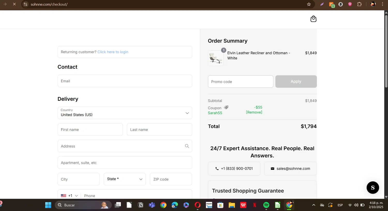Image resolution: width=388 pixels, height=211 pixels.
Task: Click the browser address bar URL
Action: coord(49,4)
